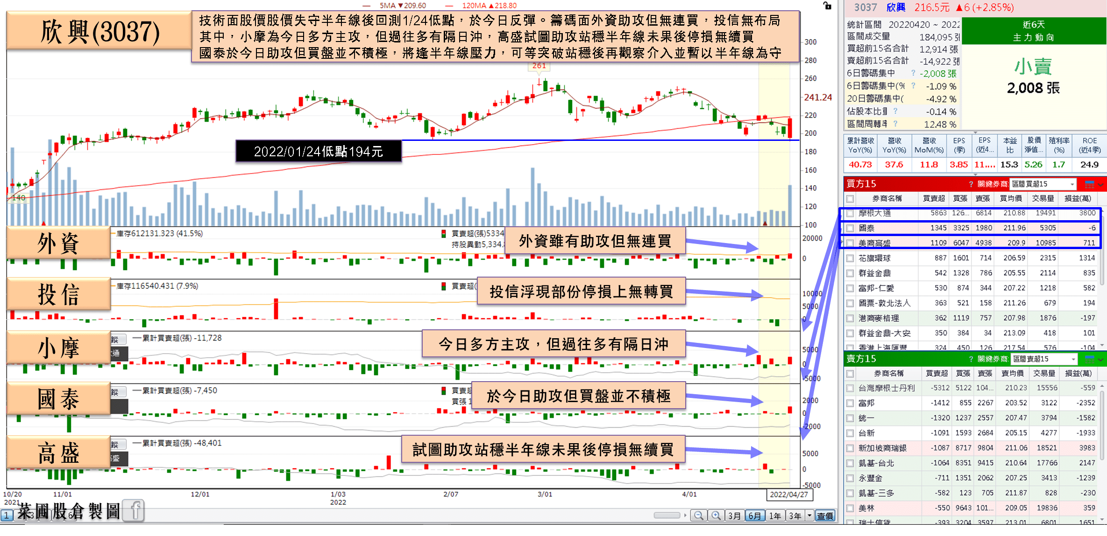Click the horizontal chart scroll slider at bottom

(667, 515)
